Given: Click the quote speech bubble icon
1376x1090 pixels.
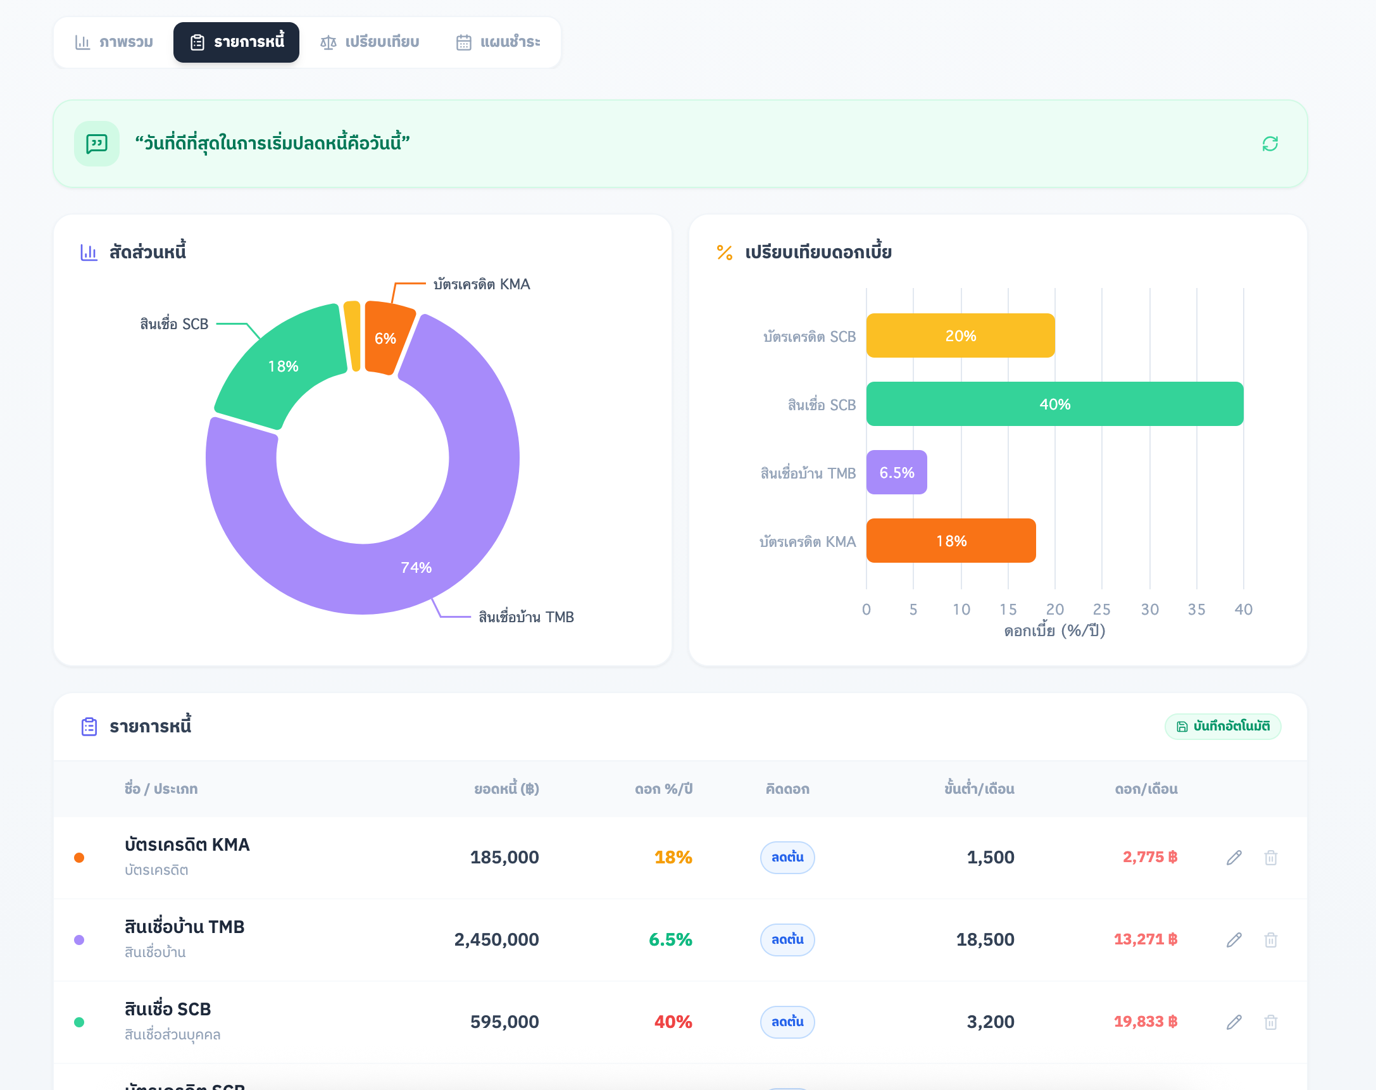Looking at the screenshot, I should pos(96,144).
